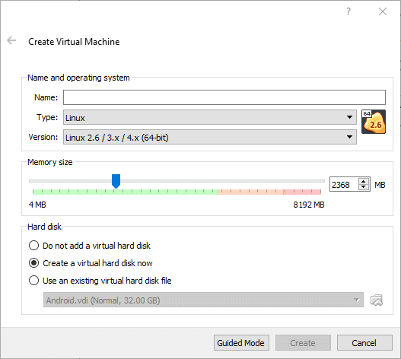Close the Create Virtual Machine dialog
Screen dimensions: 401x359
pos(383,11)
